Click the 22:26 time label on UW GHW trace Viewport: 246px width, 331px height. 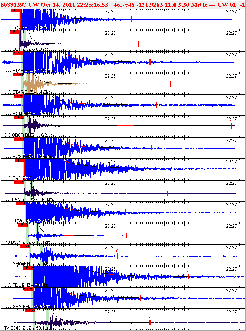110,248
